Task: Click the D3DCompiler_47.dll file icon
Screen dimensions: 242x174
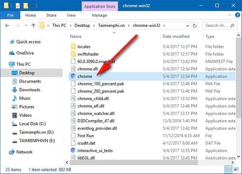Action: (x=73, y=120)
